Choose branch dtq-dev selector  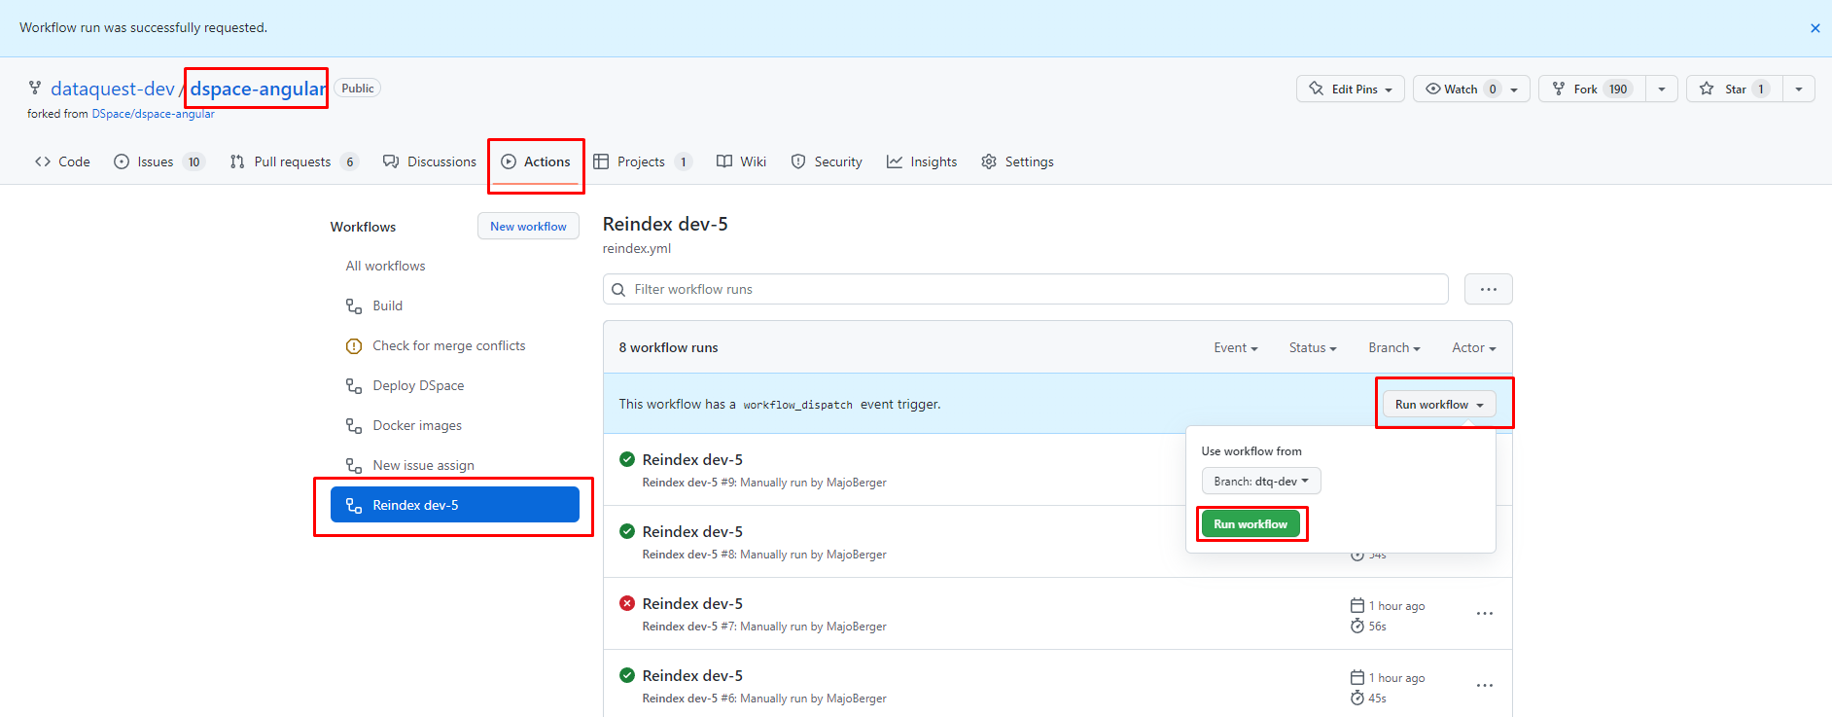[x=1261, y=481]
